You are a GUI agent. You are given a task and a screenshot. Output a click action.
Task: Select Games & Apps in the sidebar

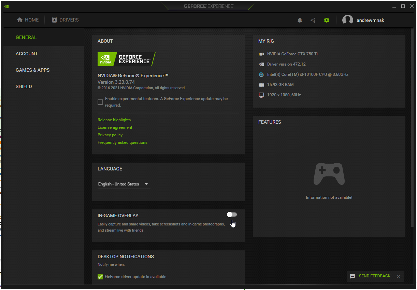[x=33, y=70]
